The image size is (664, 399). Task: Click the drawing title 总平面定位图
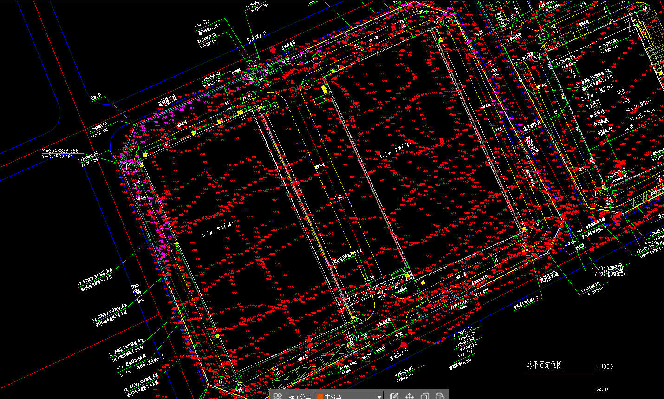544,365
